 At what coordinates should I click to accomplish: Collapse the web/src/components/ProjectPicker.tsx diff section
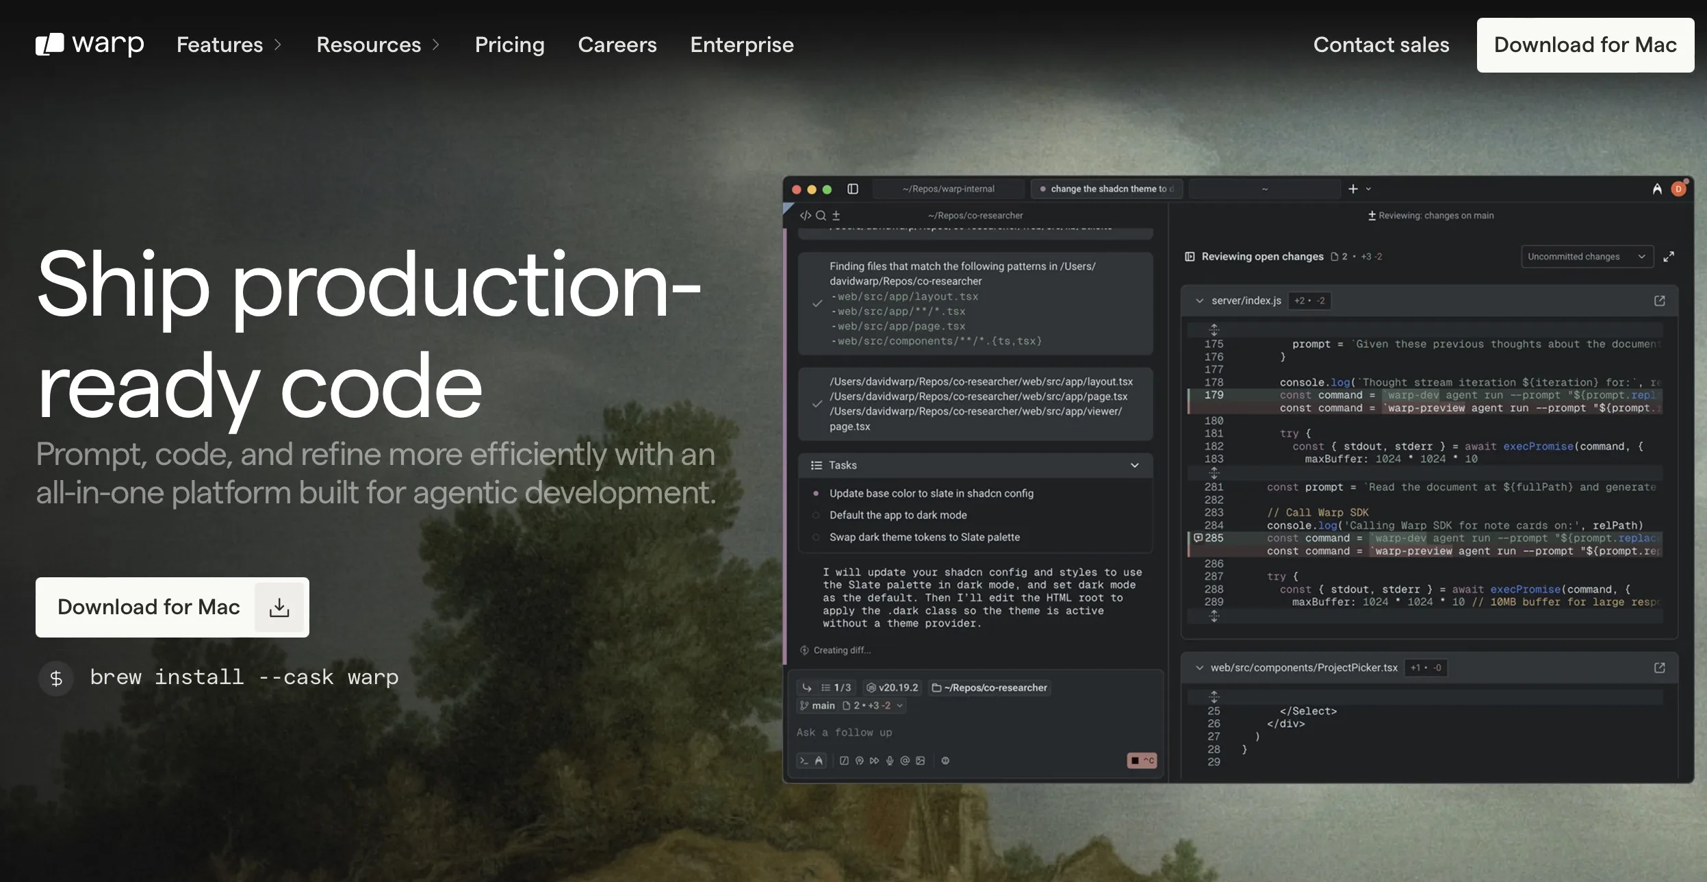(1199, 668)
